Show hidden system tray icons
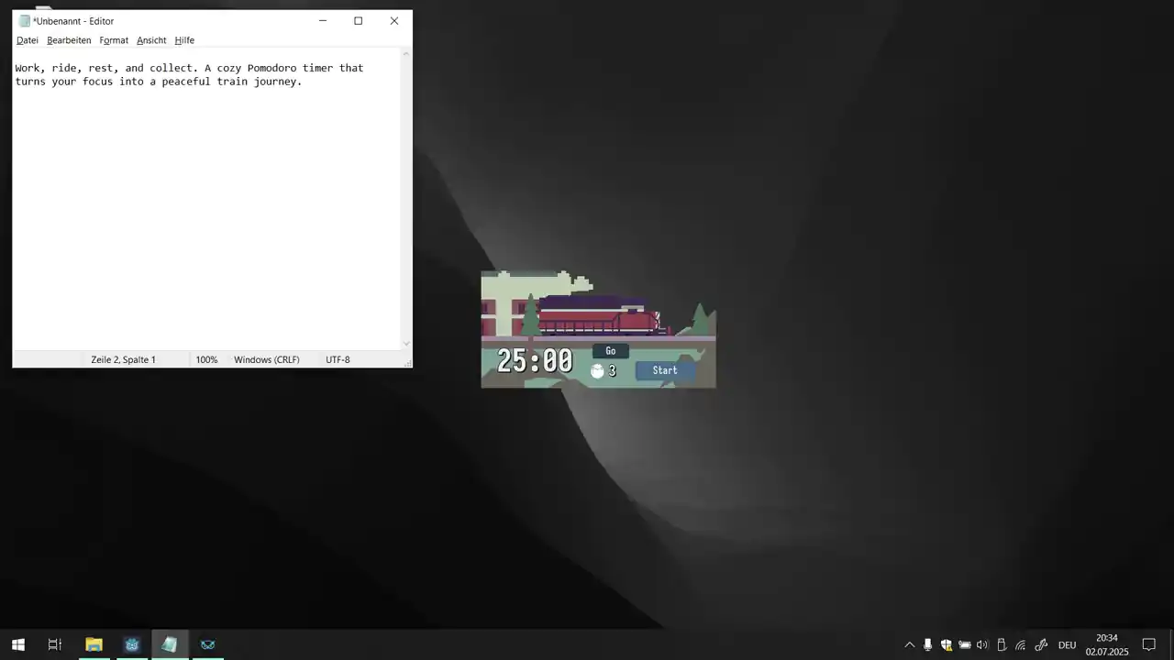Viewport: 1174px width, 660px height. 910,644
